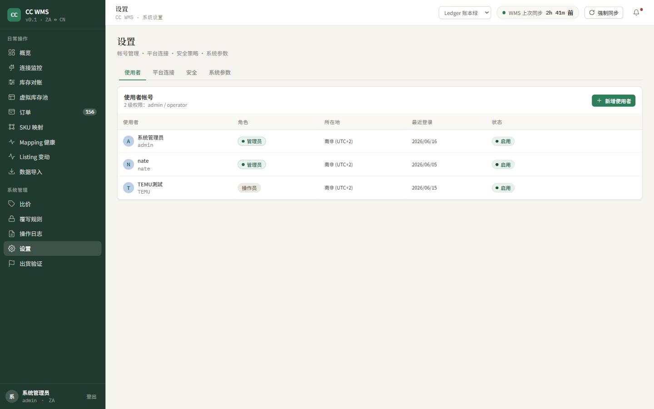Click login date 2026/06/16
The image size is (654, 409).
424,141
